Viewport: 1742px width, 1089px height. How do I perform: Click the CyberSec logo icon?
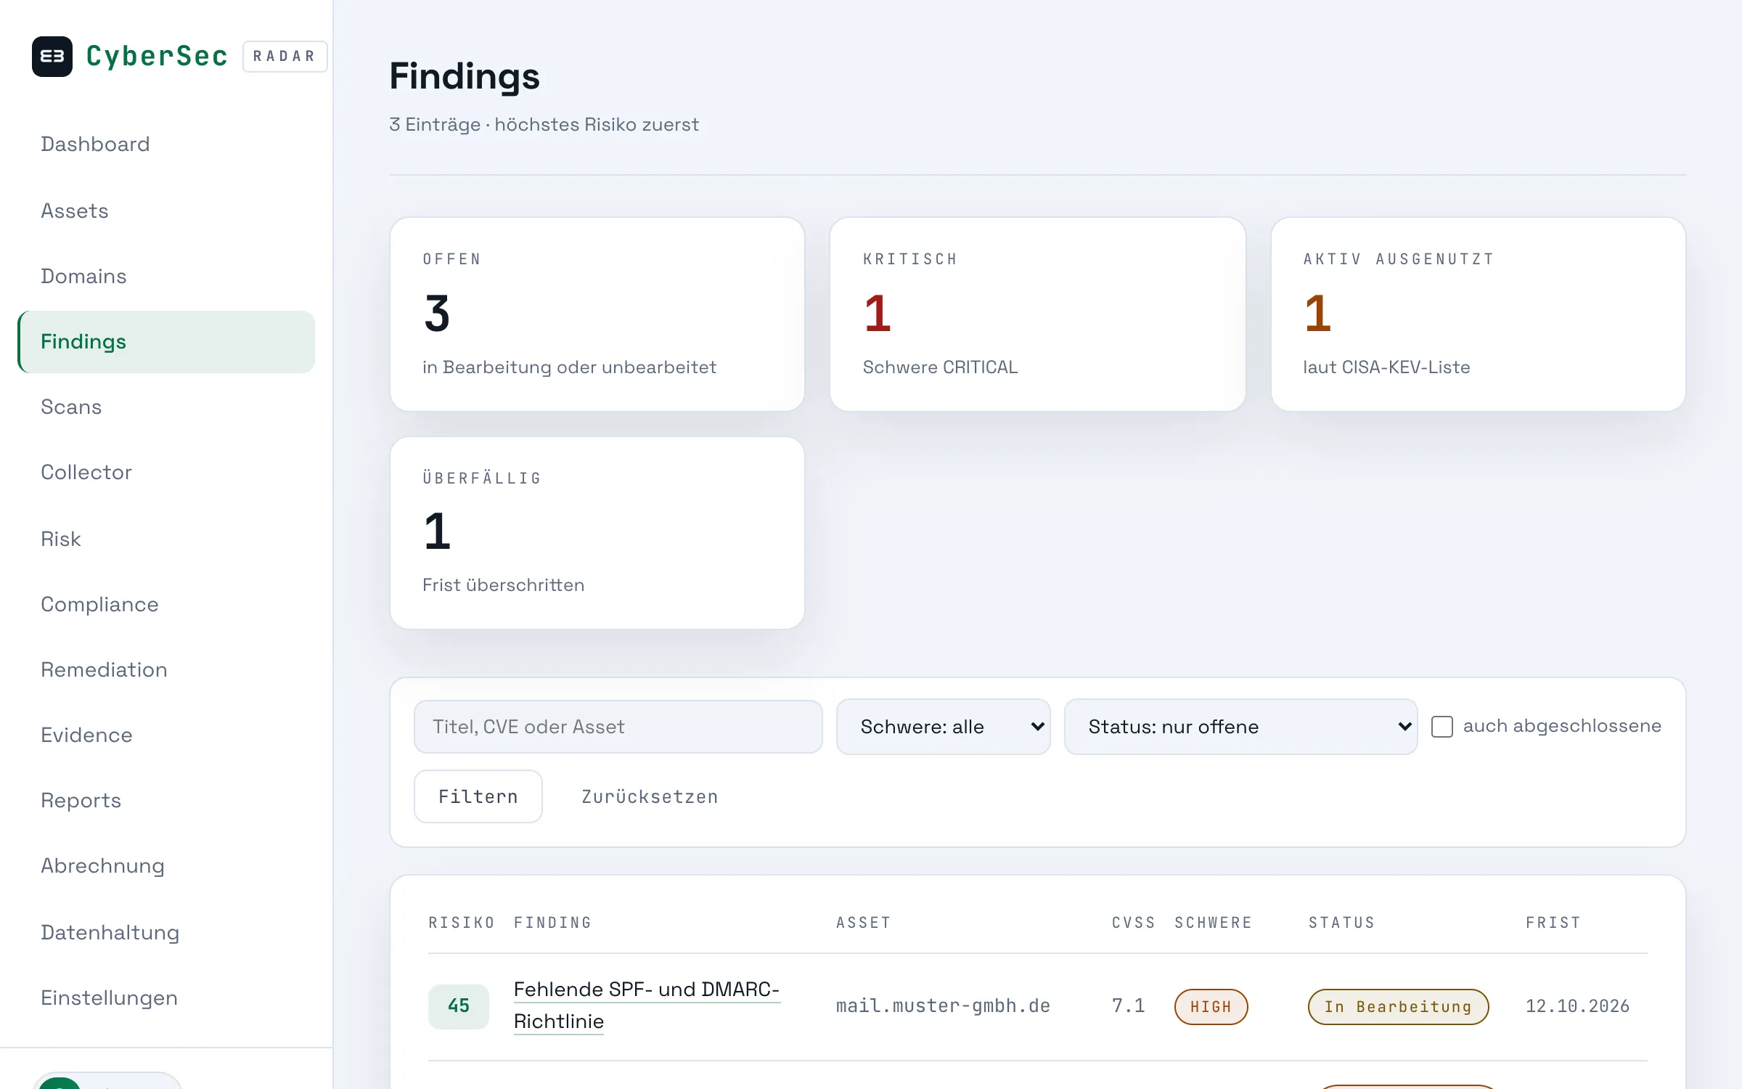52,57
